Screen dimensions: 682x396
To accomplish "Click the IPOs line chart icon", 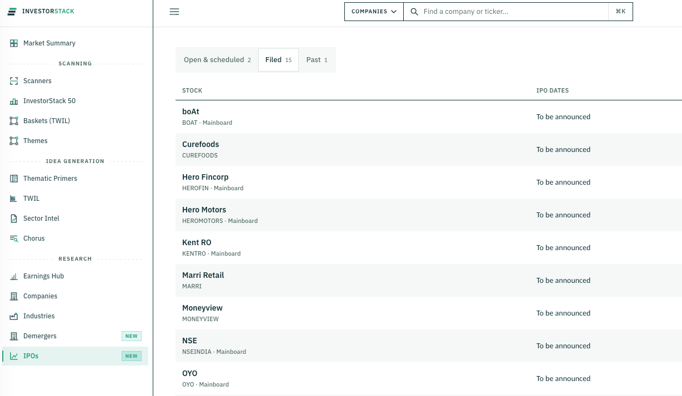I will tap(14, 356).
